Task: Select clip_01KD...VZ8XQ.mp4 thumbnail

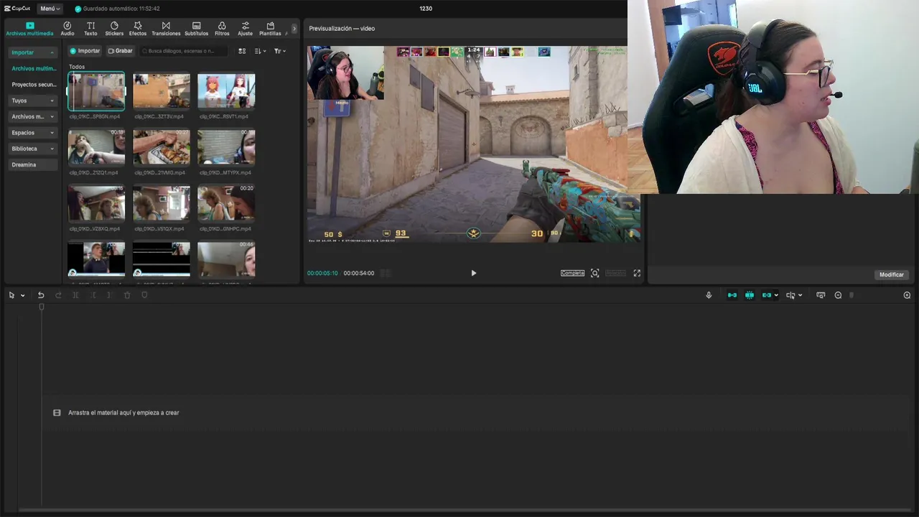Action: click(x=96, y=203)
